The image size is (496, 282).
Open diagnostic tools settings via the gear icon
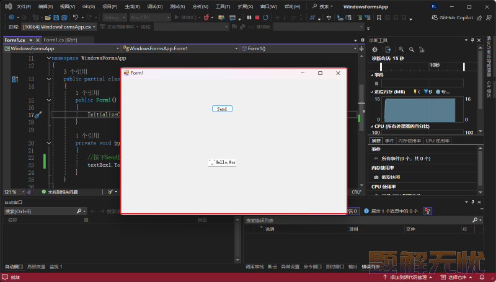[x=375, y=50]
